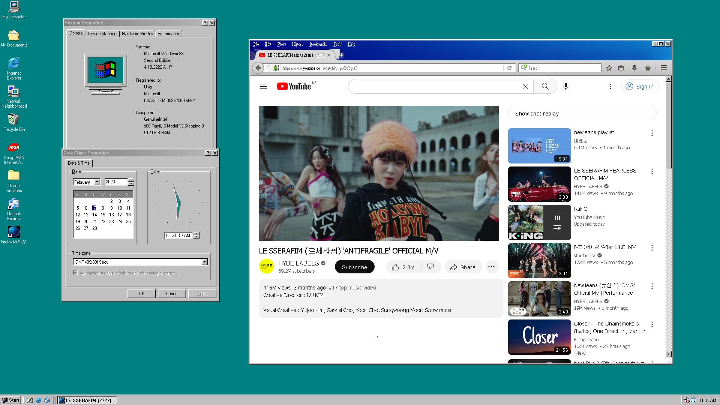Image resolution: width=720 pixels, height=405 pixels.
Task: Open options for IVE After LIKE video
Action: tap(652, 248)
